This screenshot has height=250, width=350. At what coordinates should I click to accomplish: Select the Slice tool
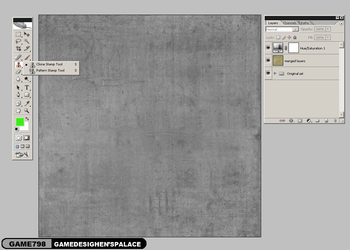(x=26, y=48)
